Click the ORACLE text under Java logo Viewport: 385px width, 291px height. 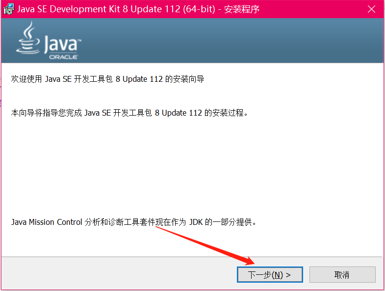coord(63,57)
